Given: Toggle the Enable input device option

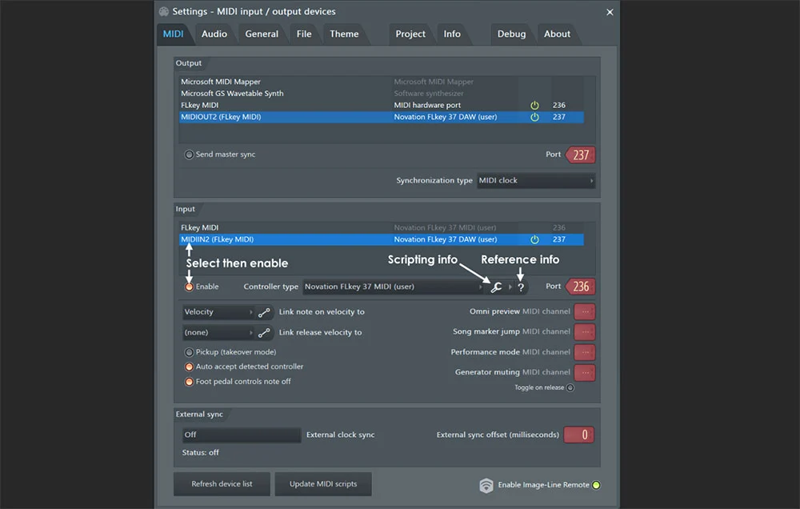Looking at the screenshot, I should tap(190, 287).
